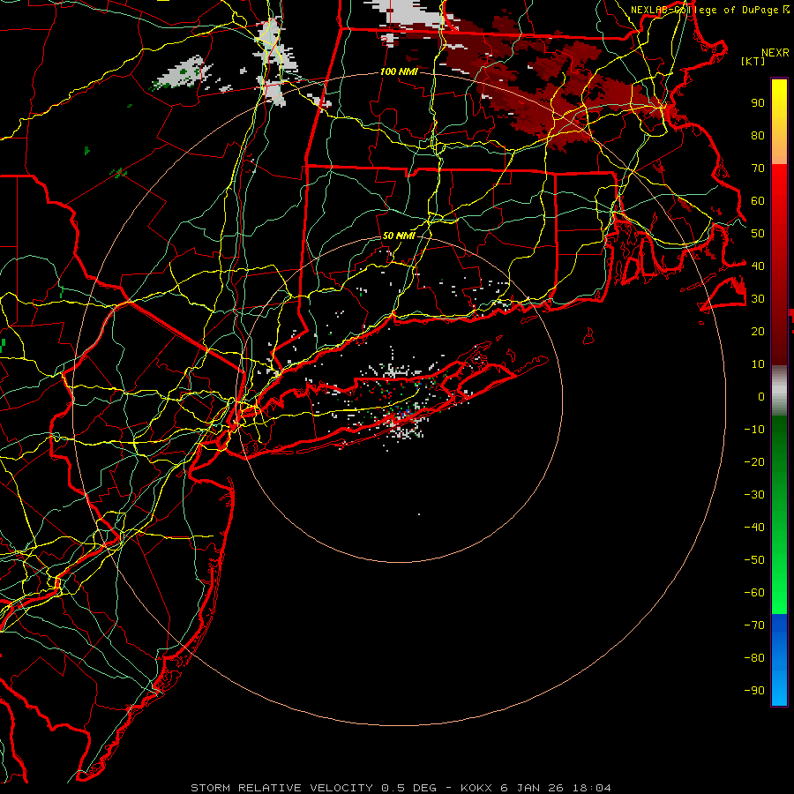
Task: Click the -10 value on velocity scale
Action: (754, 430)
